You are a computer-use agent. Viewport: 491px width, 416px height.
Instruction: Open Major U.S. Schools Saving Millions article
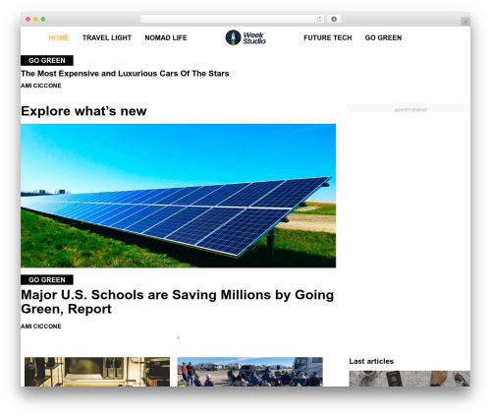point(177,302)
